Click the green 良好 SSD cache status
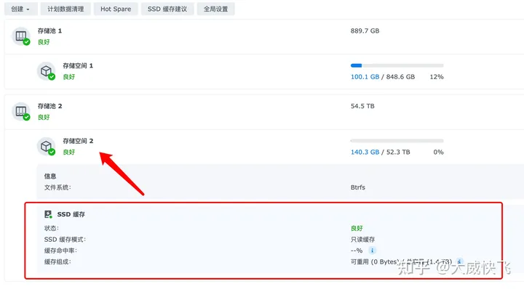The height and width of the screenshot is (289, 524). click(357, 228)
